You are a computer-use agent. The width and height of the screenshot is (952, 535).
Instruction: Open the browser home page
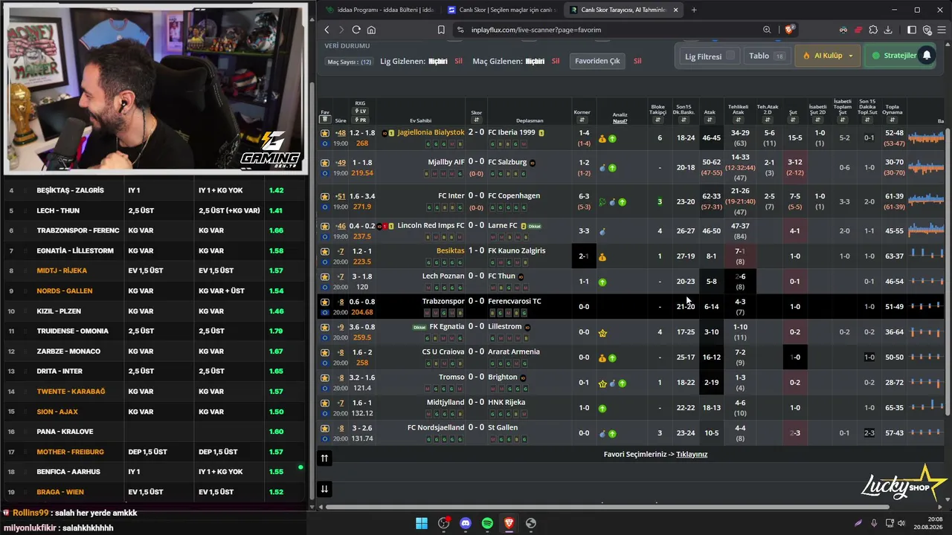371,30
